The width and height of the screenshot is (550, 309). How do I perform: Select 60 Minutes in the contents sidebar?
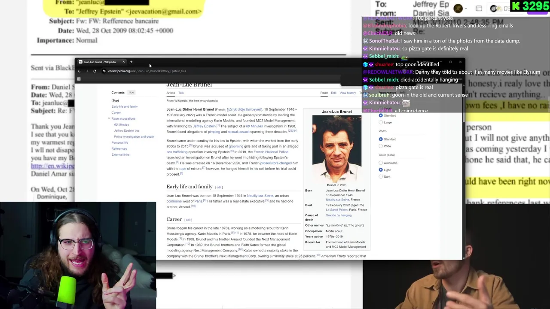coord(122,124)
